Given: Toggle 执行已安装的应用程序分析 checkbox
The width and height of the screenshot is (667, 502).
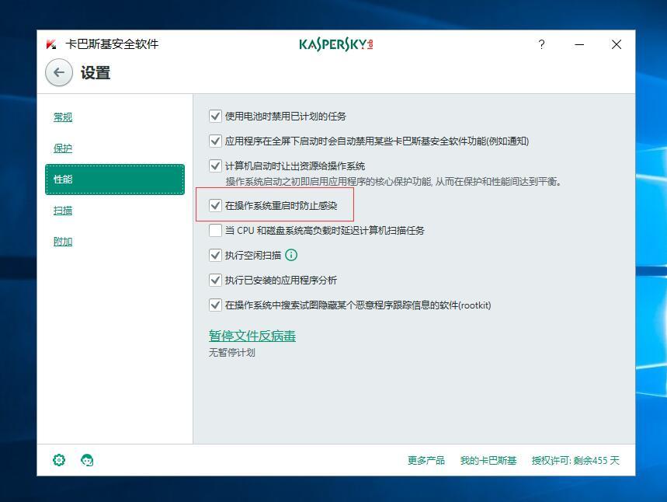Looking at the screenshot, I should 216,280.
